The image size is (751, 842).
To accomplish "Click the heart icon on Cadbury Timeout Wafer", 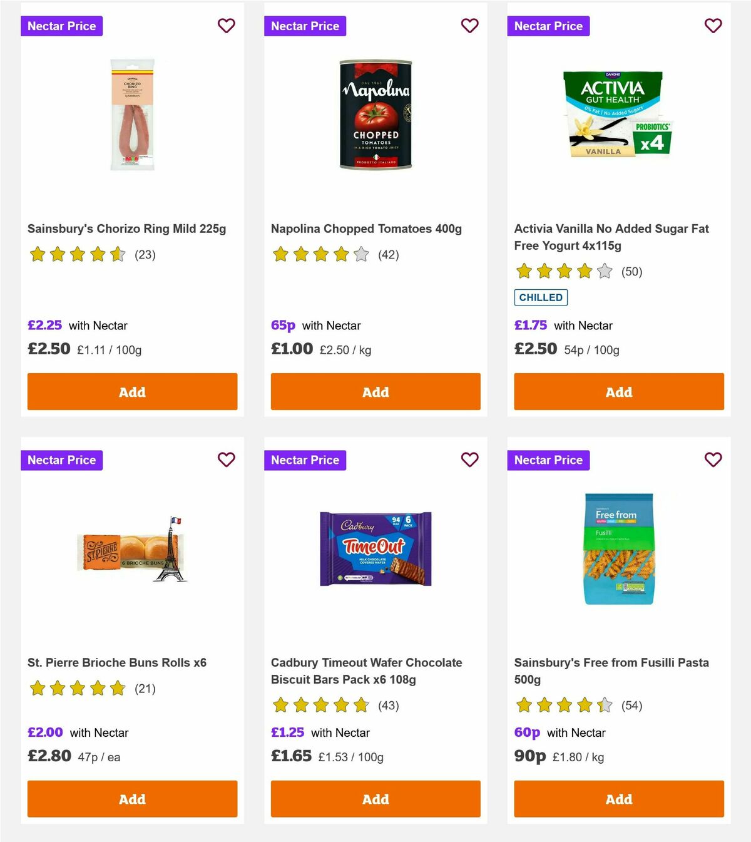I will coord(469,460).
